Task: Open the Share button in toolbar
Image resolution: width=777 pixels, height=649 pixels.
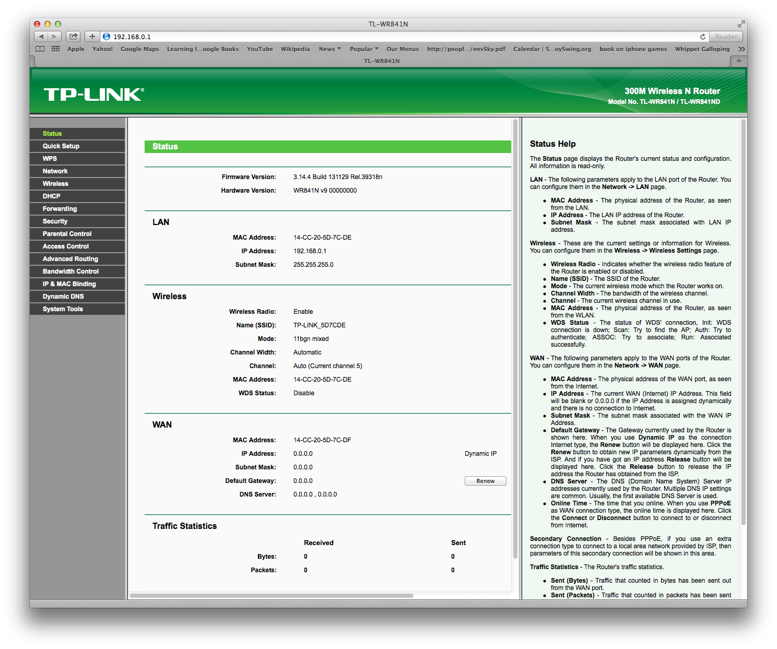Action: click(73, 37)
